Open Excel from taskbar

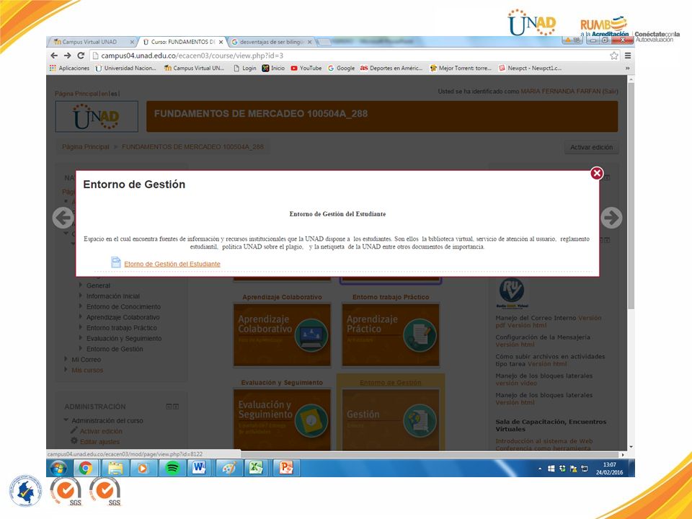coord(257,469)
